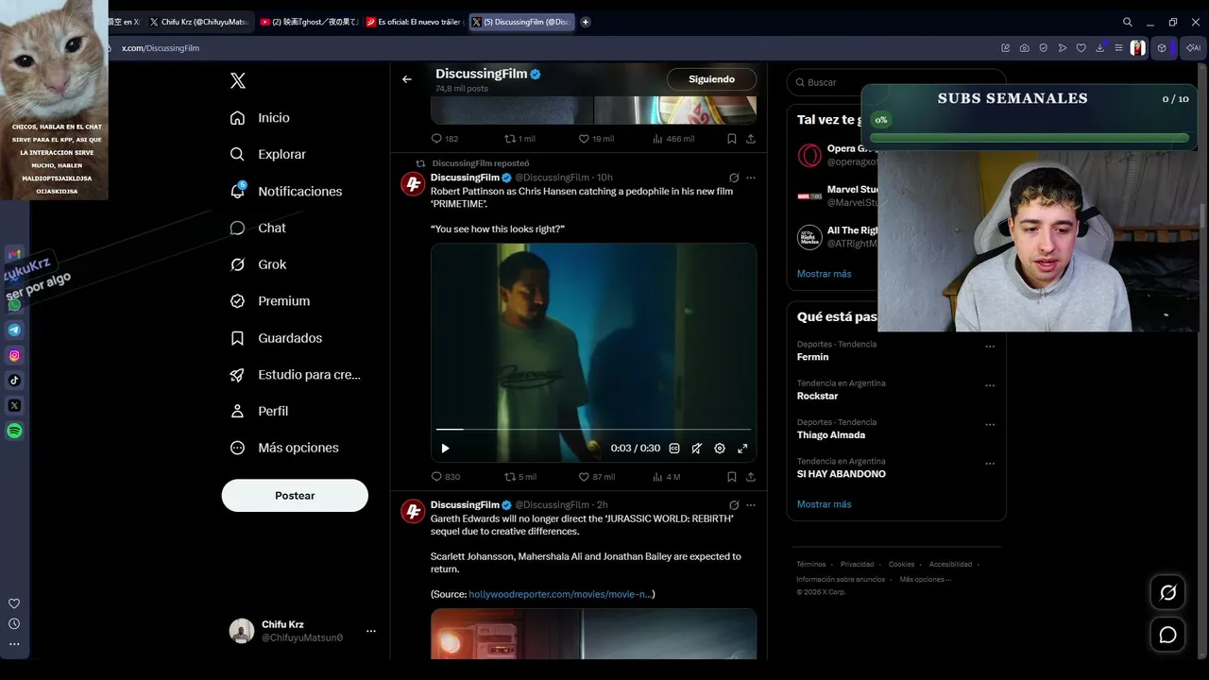
Task: Go to Inicio in the X sidebar
Action: (260, 118)
